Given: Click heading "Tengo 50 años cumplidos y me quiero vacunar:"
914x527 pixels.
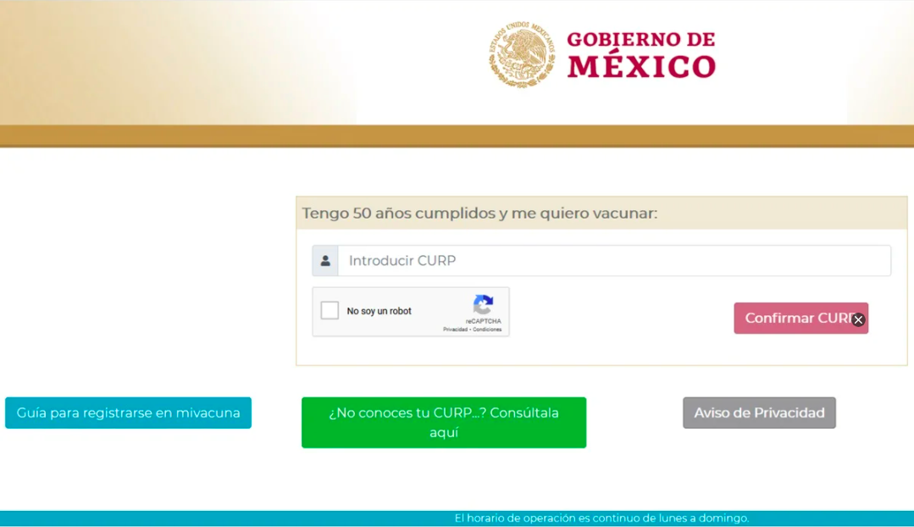Looking at the screenshot, I should click(x=479, y=214).
